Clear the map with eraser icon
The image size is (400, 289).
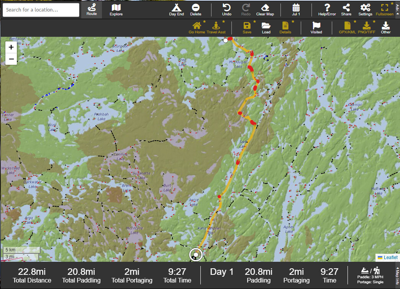(x=265, y=10)
